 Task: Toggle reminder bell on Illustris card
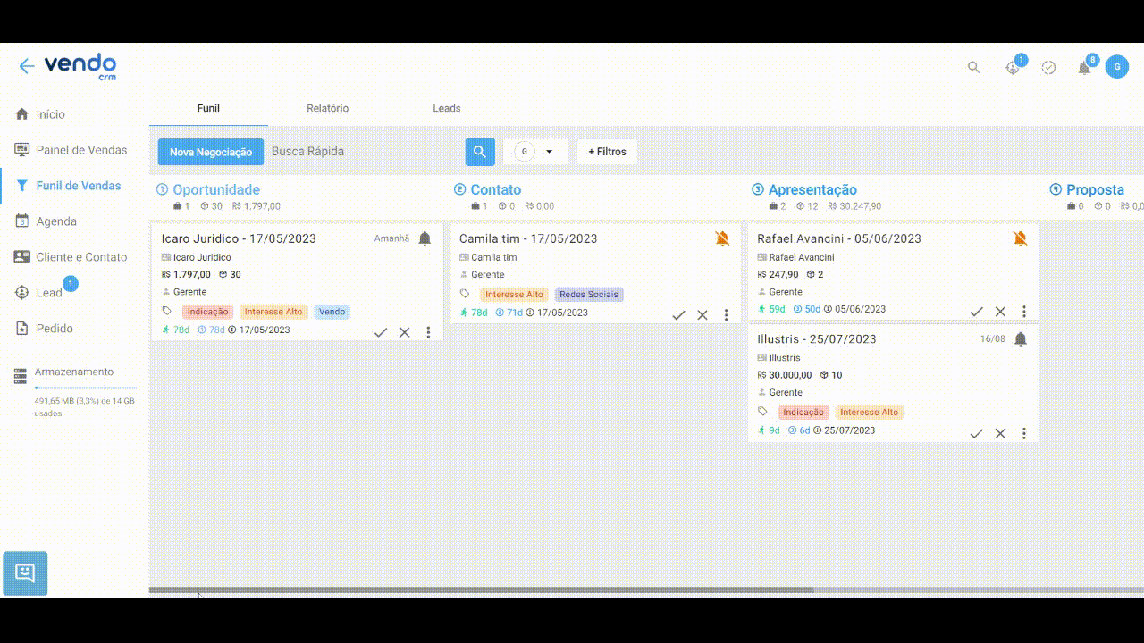1021,339
